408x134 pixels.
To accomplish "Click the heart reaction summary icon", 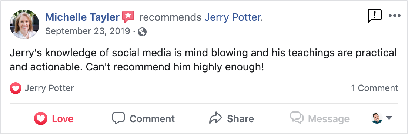I will (15, 88).
